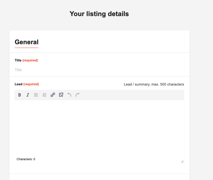Insert a bulleted list
The height and width of the screenshot is (180, 213).
pyautogui.click(x=36, y=95)
